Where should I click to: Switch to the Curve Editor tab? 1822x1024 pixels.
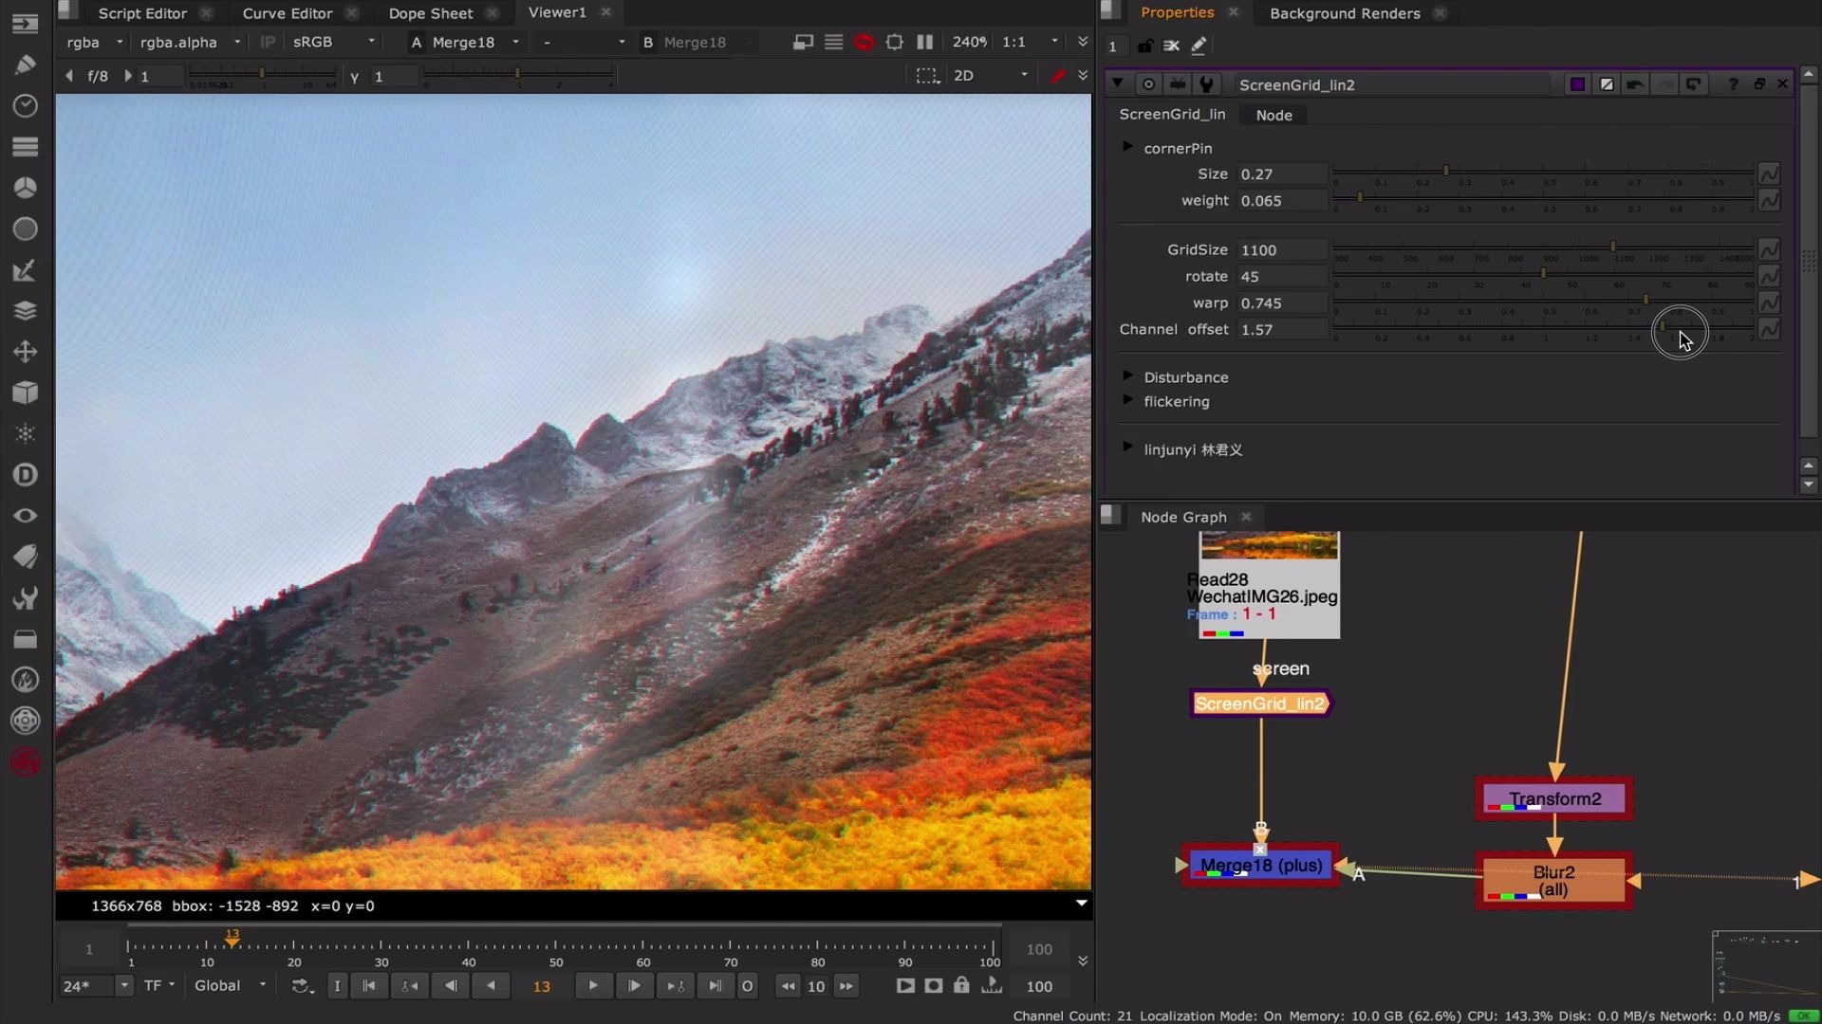coord(288,13)
